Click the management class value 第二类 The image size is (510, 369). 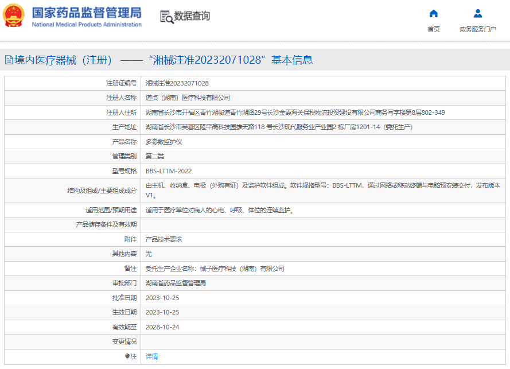pyautogui.click(x=154, y=156)
